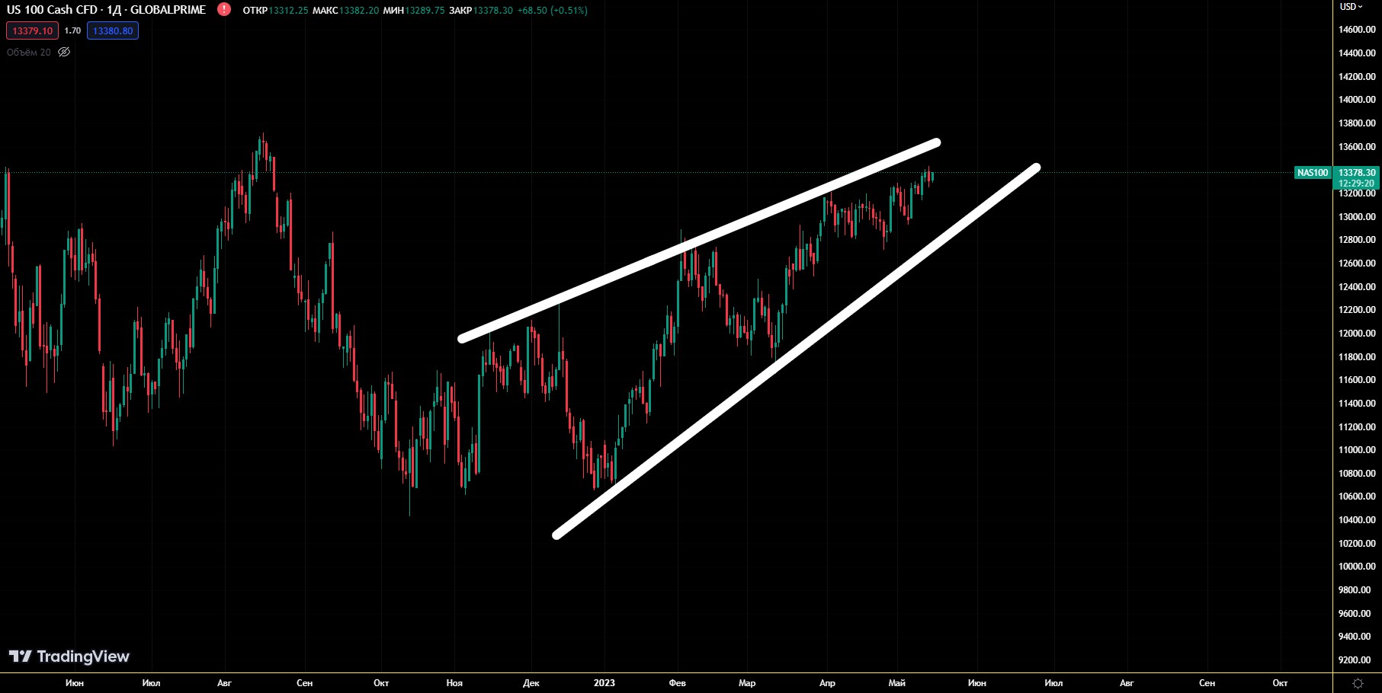Viewport: 1382px width, 693px height.
Task: Click the TradingView logo
Action: point(69,656)
